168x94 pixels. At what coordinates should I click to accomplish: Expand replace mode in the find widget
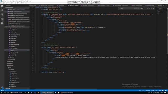coord(119,8)
